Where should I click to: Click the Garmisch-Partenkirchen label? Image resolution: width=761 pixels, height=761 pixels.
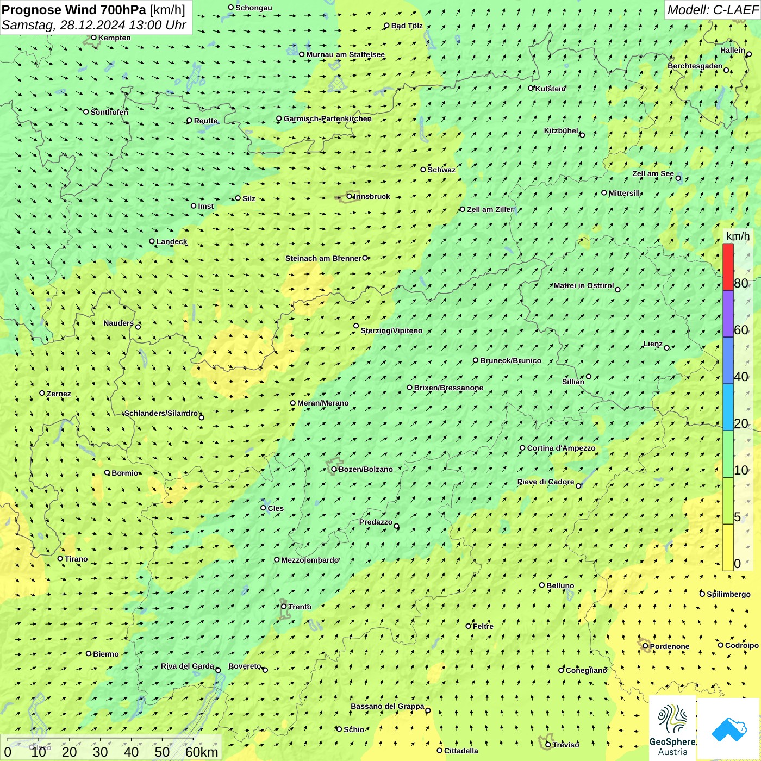click(x=328, y=118)
